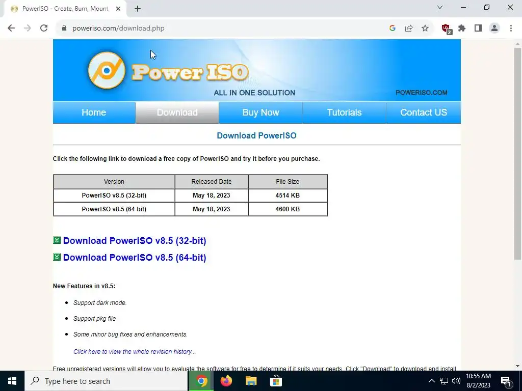522x391 pixels.
Task: Click the Support dark mode bullet
Action: tap(100, 303)
